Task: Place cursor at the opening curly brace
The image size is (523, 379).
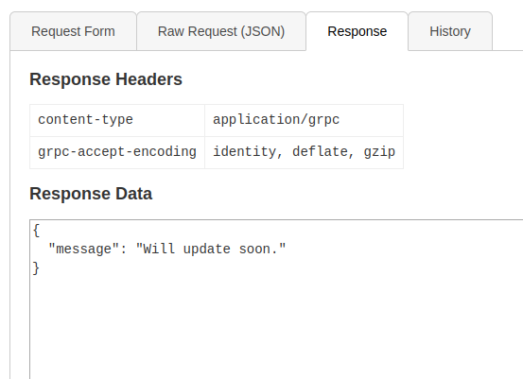Action: pos(36,231)
